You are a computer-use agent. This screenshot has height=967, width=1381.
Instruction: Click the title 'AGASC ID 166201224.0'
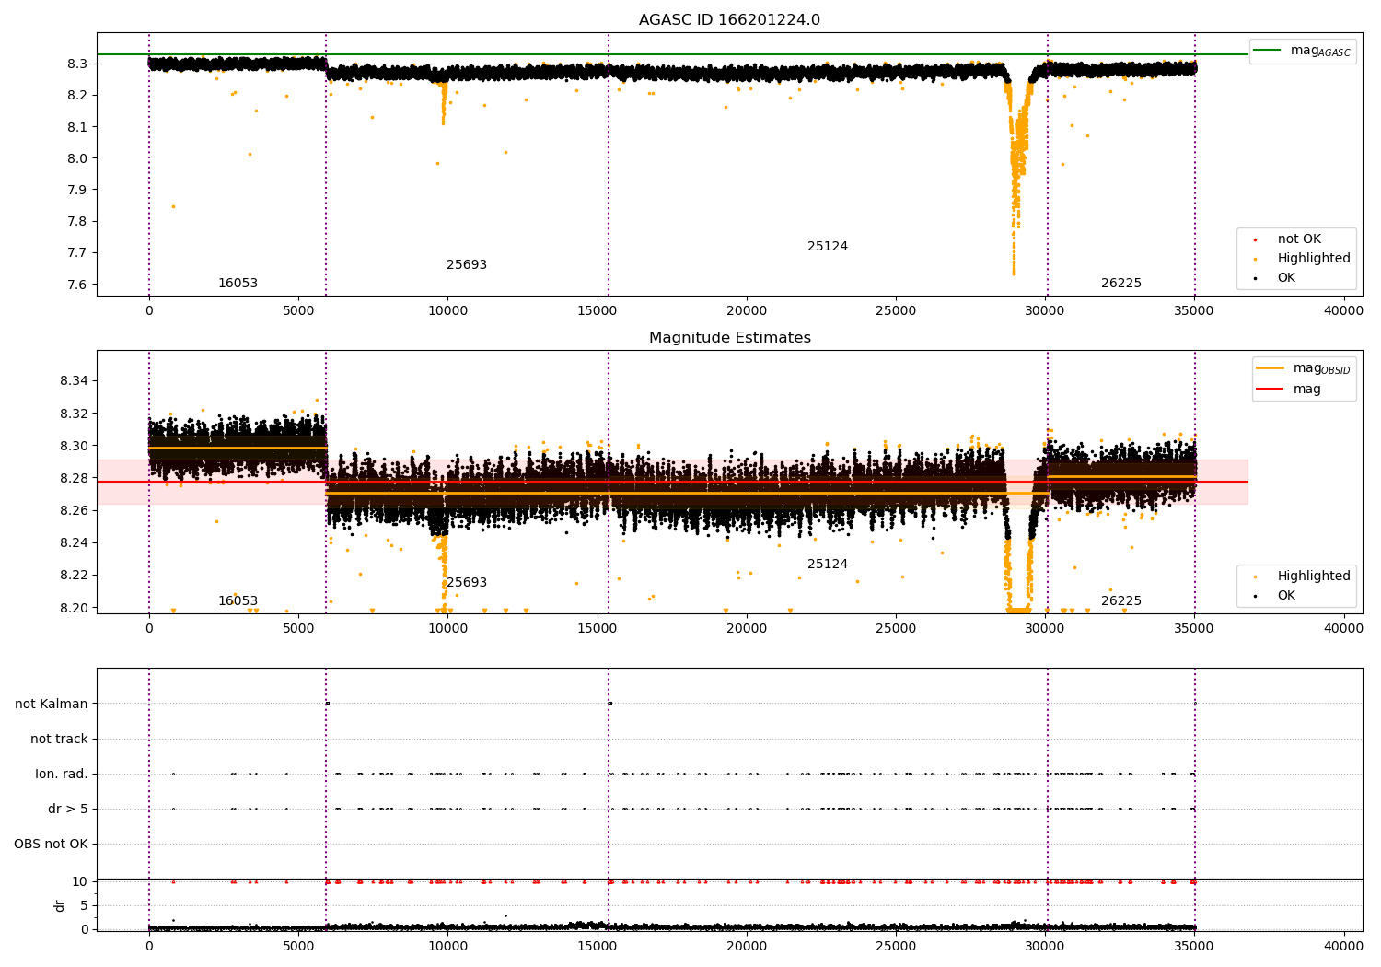pos(729,20)
